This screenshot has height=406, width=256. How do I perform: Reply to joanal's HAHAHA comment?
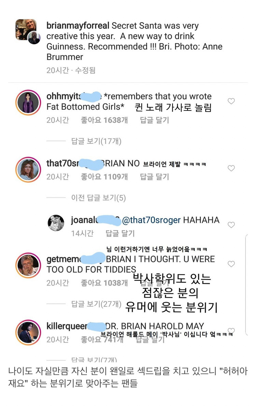[x=120, y=233]
